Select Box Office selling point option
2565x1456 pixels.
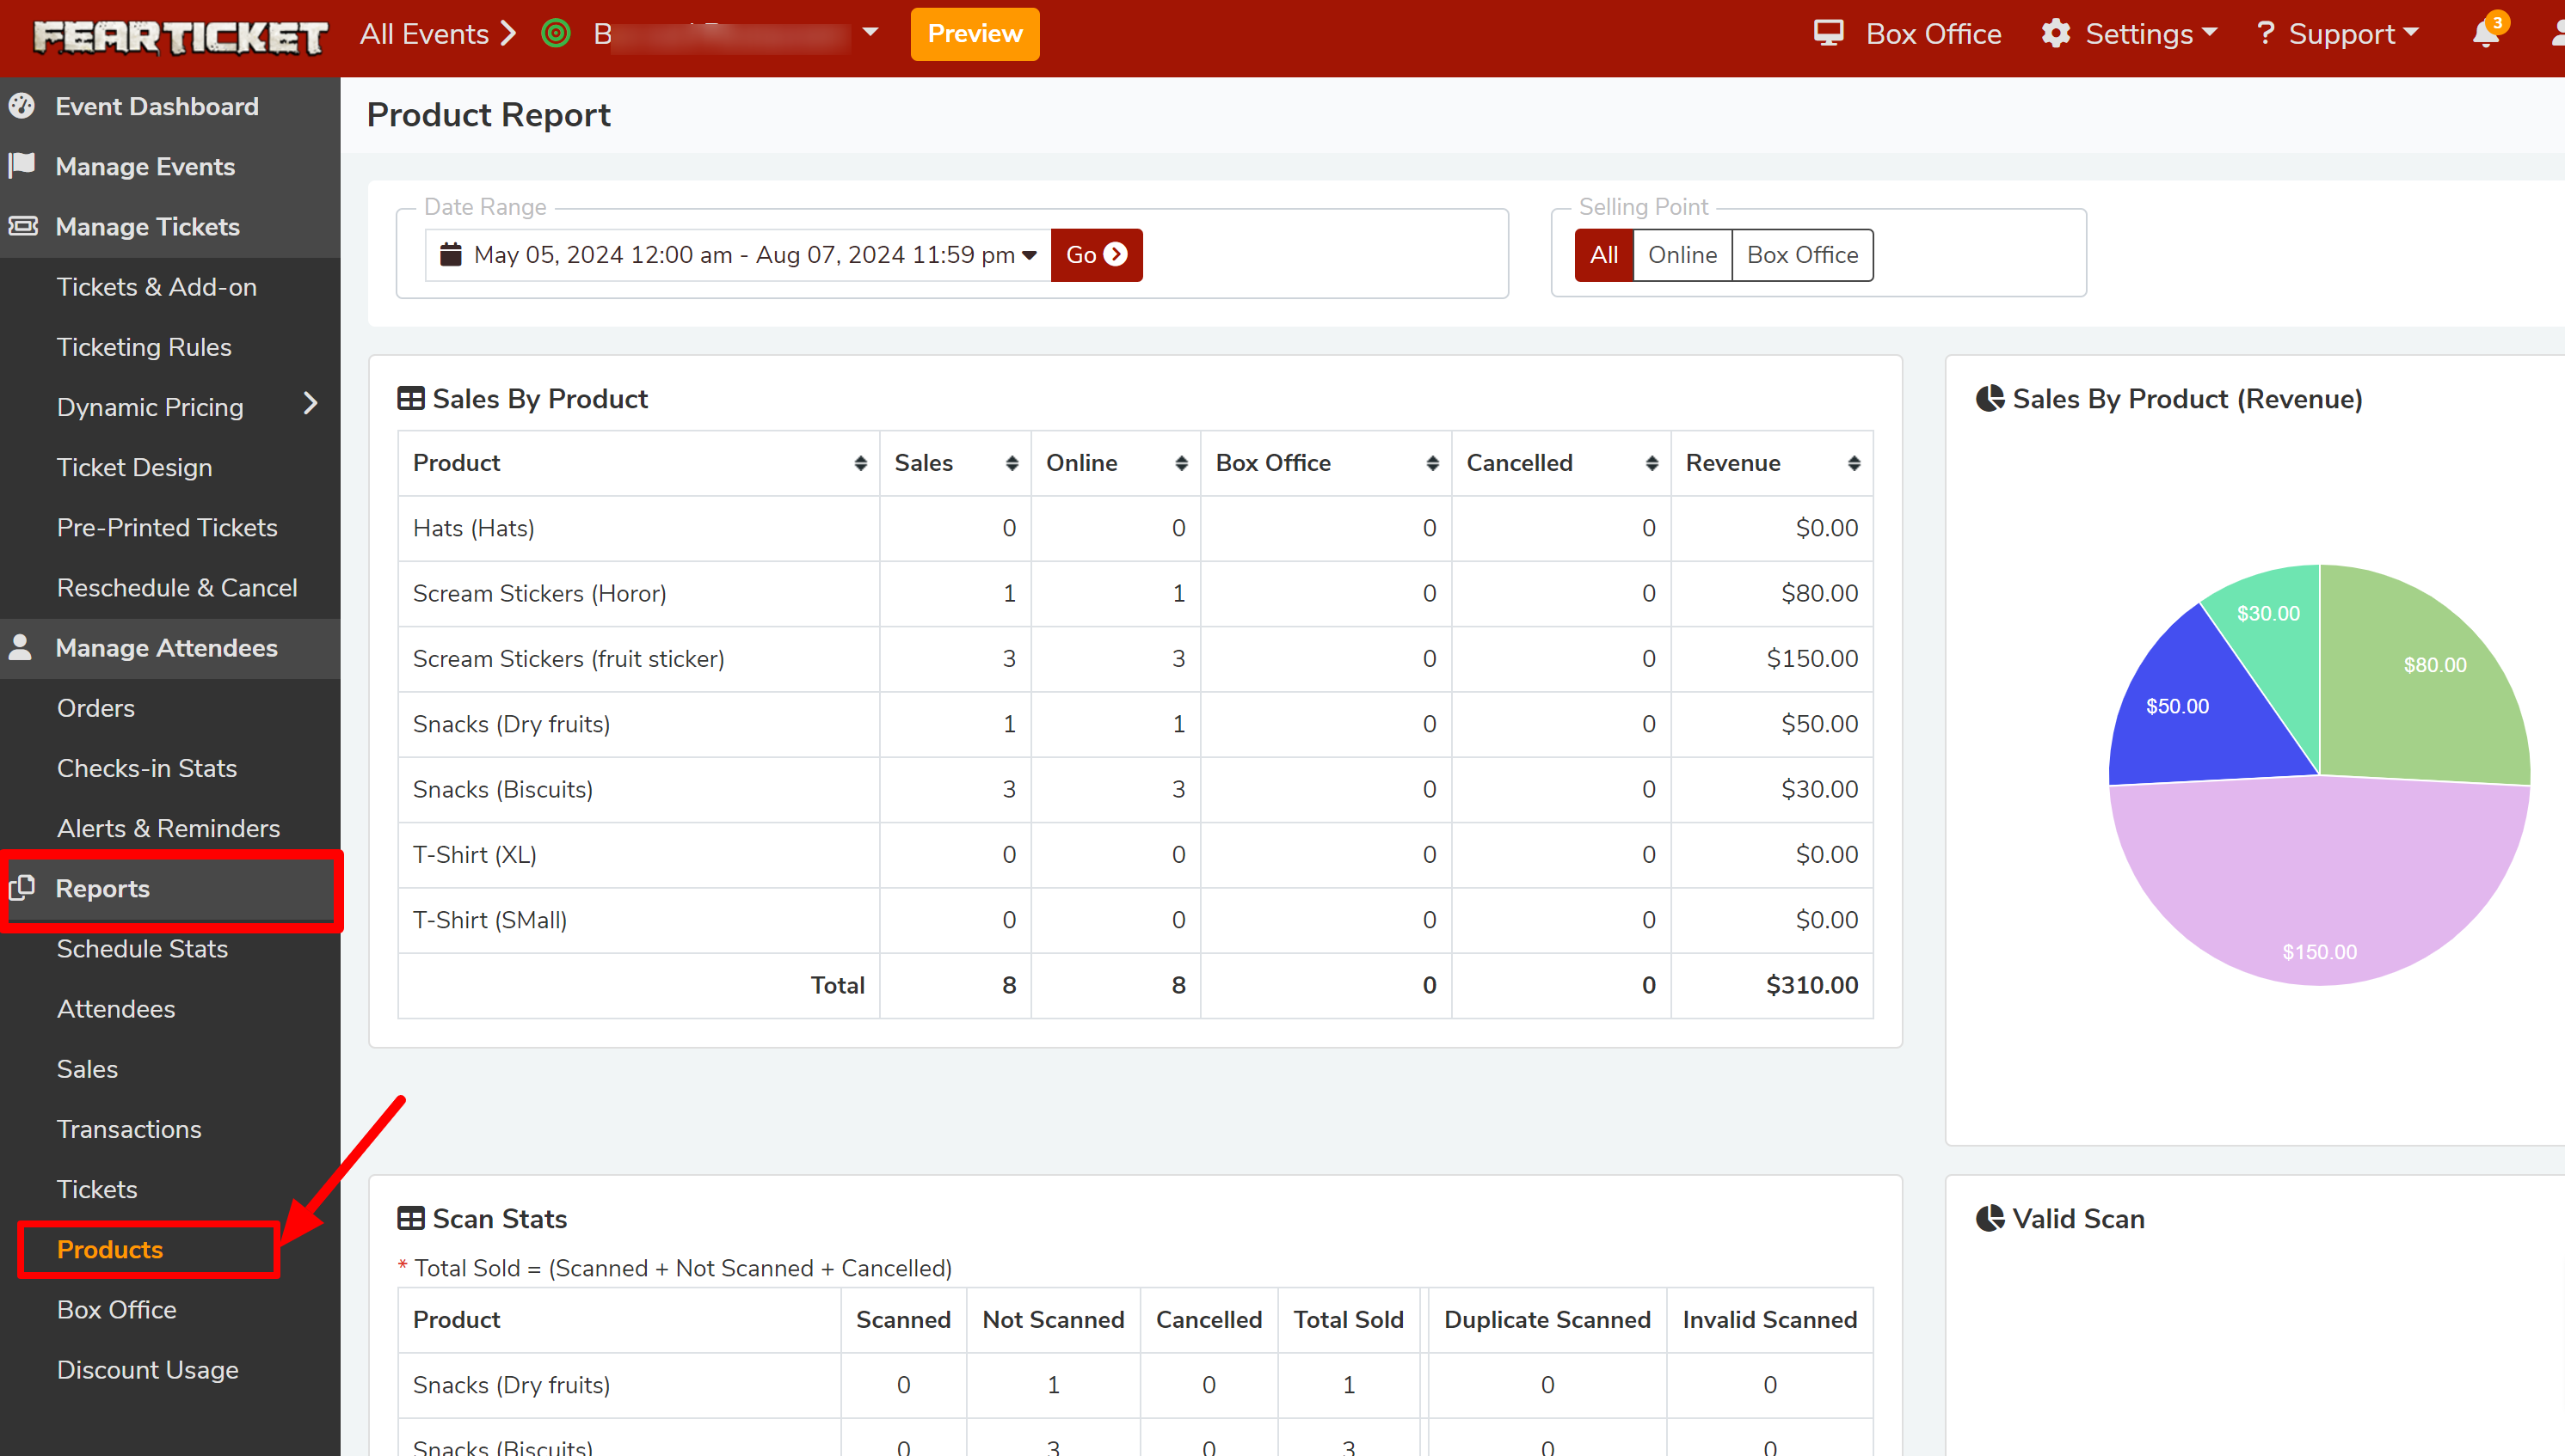coord(1801,255)
